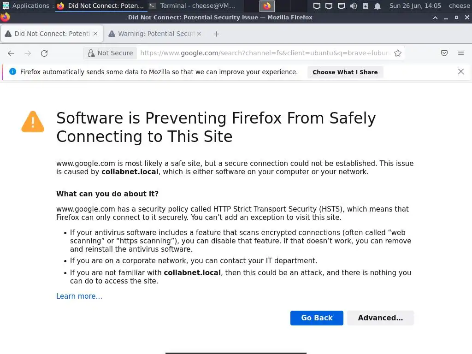Open the Advanced... options
472x354 pixels.
pos(380,318)
